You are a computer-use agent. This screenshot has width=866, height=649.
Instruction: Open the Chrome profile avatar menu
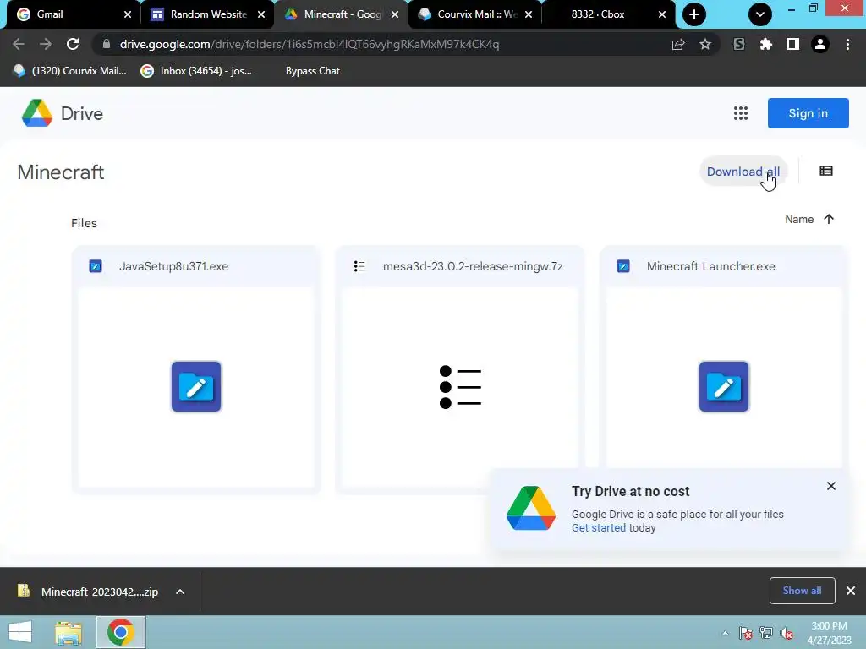(x=820, y=44)
